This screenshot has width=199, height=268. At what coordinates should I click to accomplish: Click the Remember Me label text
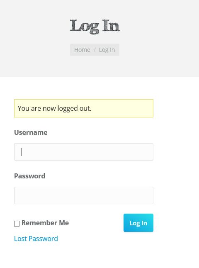pos(45,223)
